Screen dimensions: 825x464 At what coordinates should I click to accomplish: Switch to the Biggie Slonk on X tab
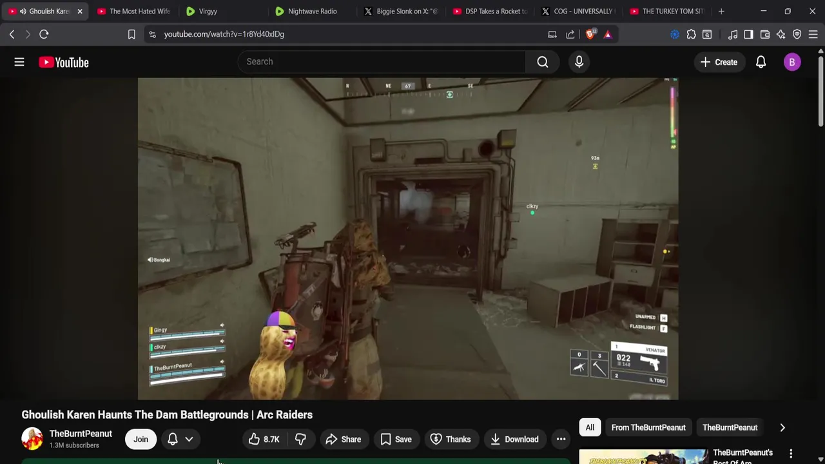tap(400, 11)
